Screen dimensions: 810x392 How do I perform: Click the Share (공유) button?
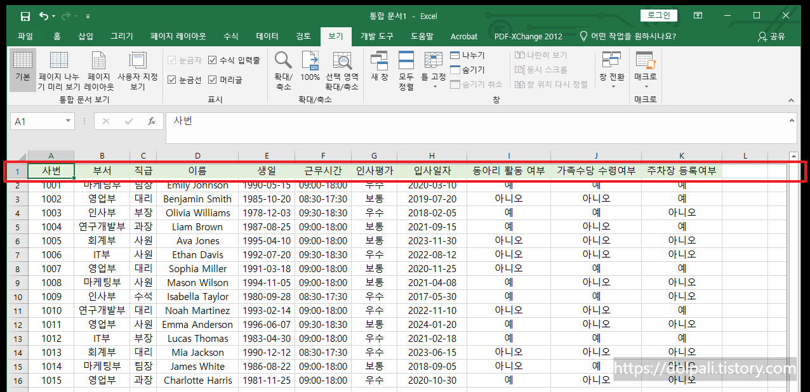[771, 36]
